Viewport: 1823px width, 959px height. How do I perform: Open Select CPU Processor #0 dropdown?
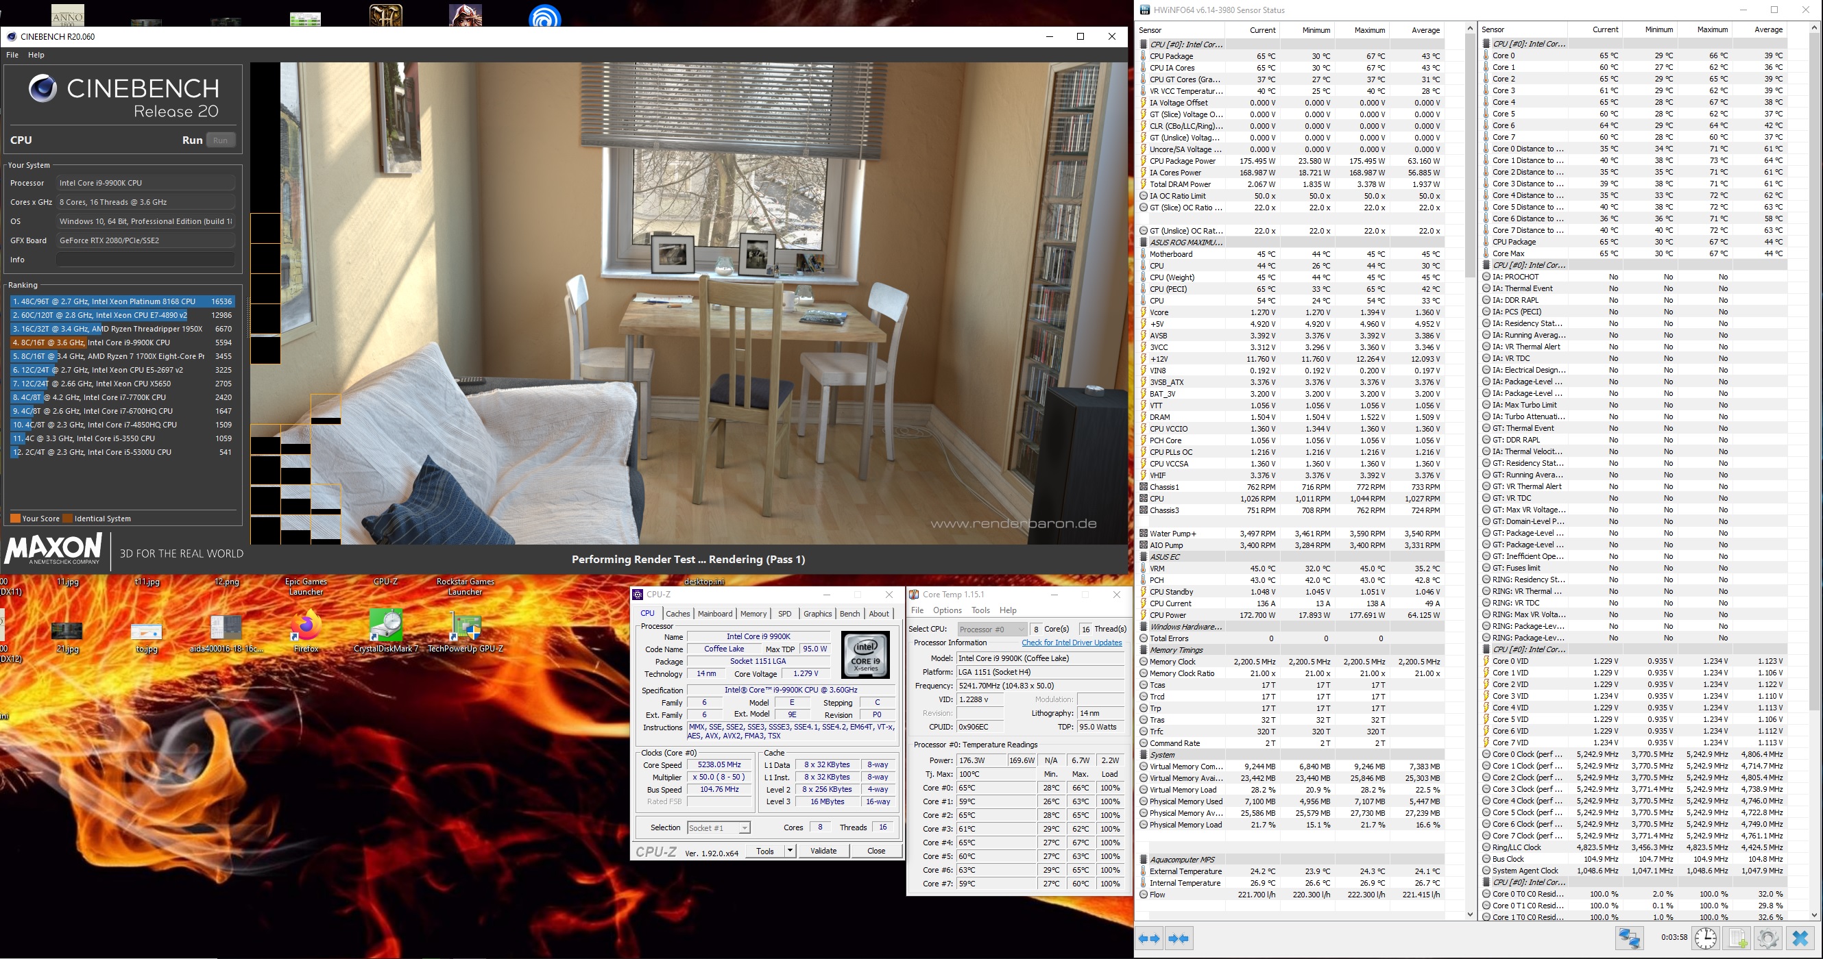pos(991,629)
